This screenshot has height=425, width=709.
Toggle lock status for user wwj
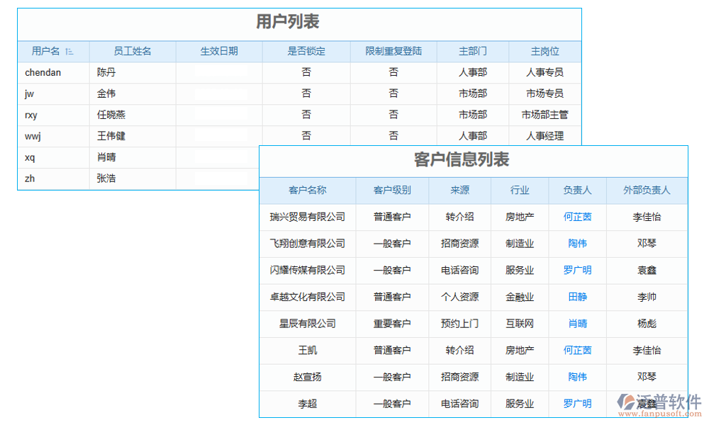click(x=306, y=135)
